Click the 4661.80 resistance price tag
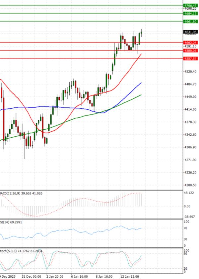 pos(190,22)
